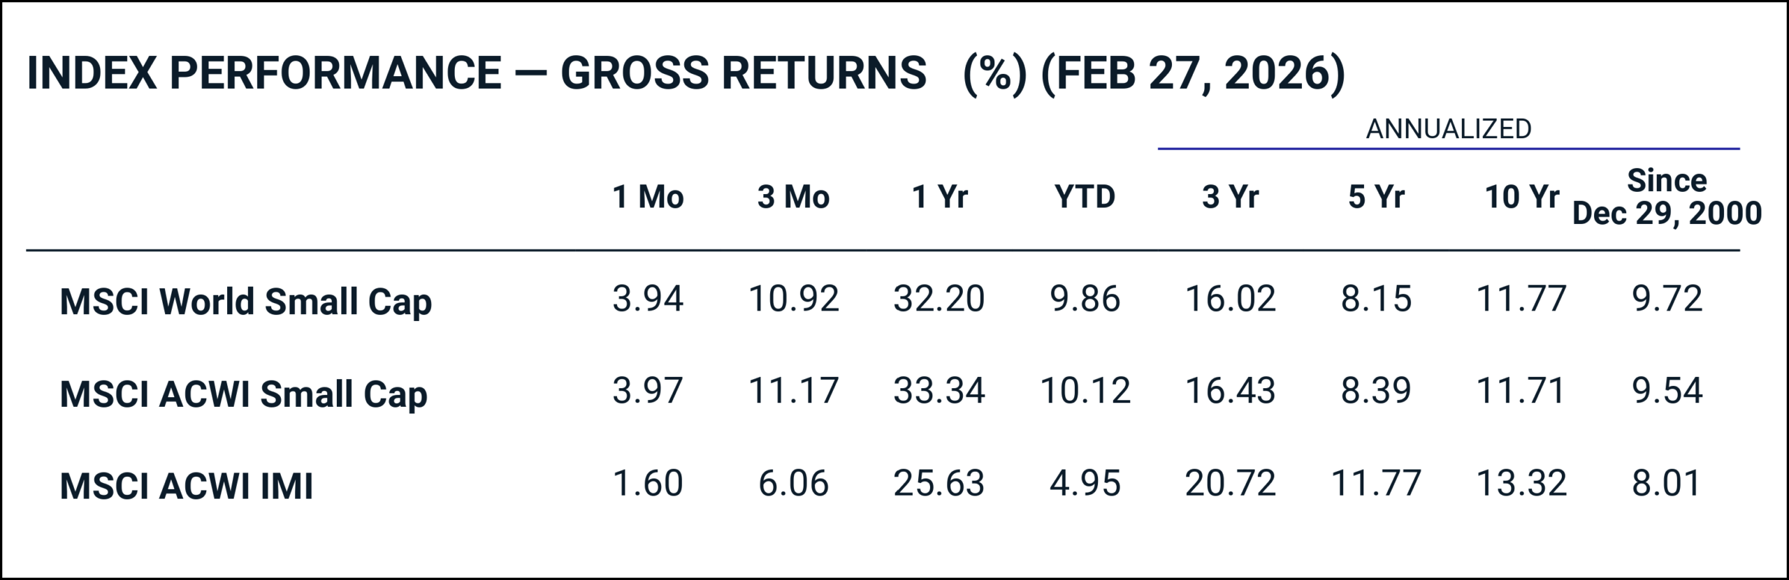
Task: Click the 5 Yr column header
Action: coord(1375,197)
